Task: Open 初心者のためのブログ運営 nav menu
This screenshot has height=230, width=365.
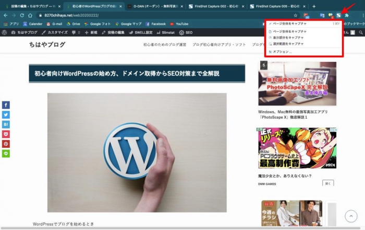Action: [165, 45]
